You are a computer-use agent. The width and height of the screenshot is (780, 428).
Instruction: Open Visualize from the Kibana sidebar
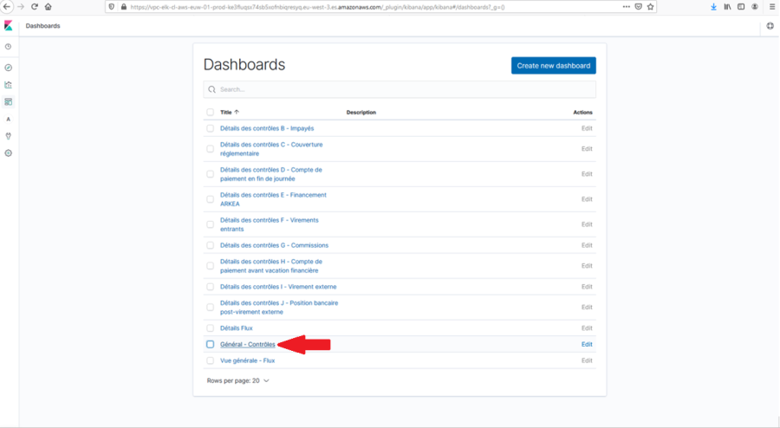pos(8,85)
